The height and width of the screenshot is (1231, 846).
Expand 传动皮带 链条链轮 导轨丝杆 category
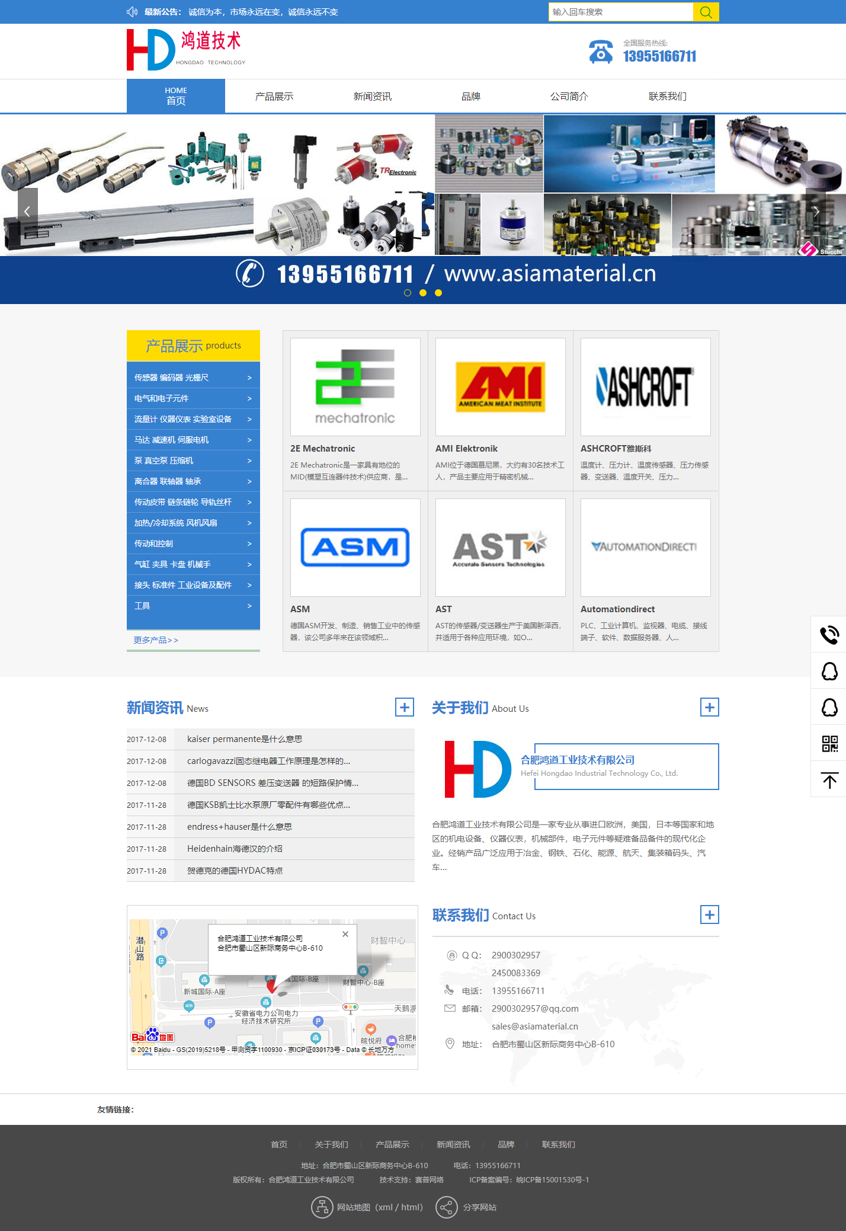[x=193, y=502]
